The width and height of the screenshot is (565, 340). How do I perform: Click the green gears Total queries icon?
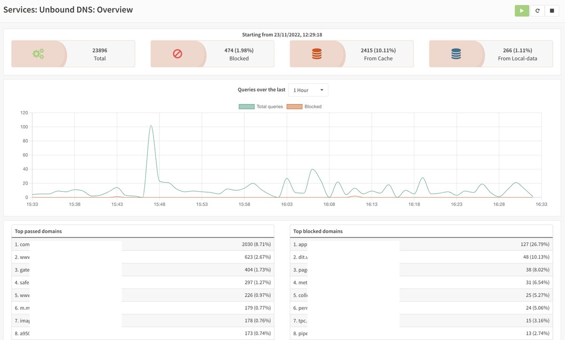pos(40,53)
